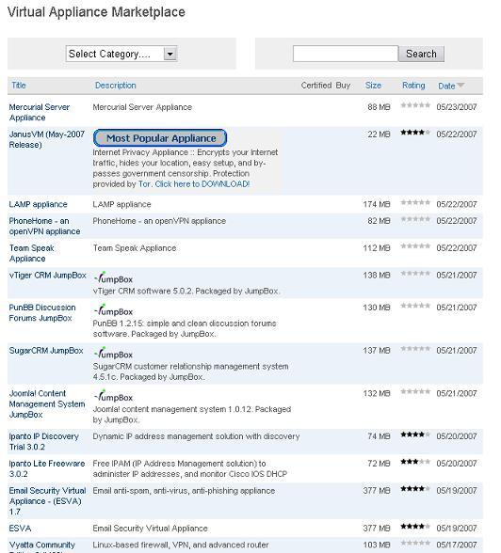Click into the search text field

[x=346, y=54]
